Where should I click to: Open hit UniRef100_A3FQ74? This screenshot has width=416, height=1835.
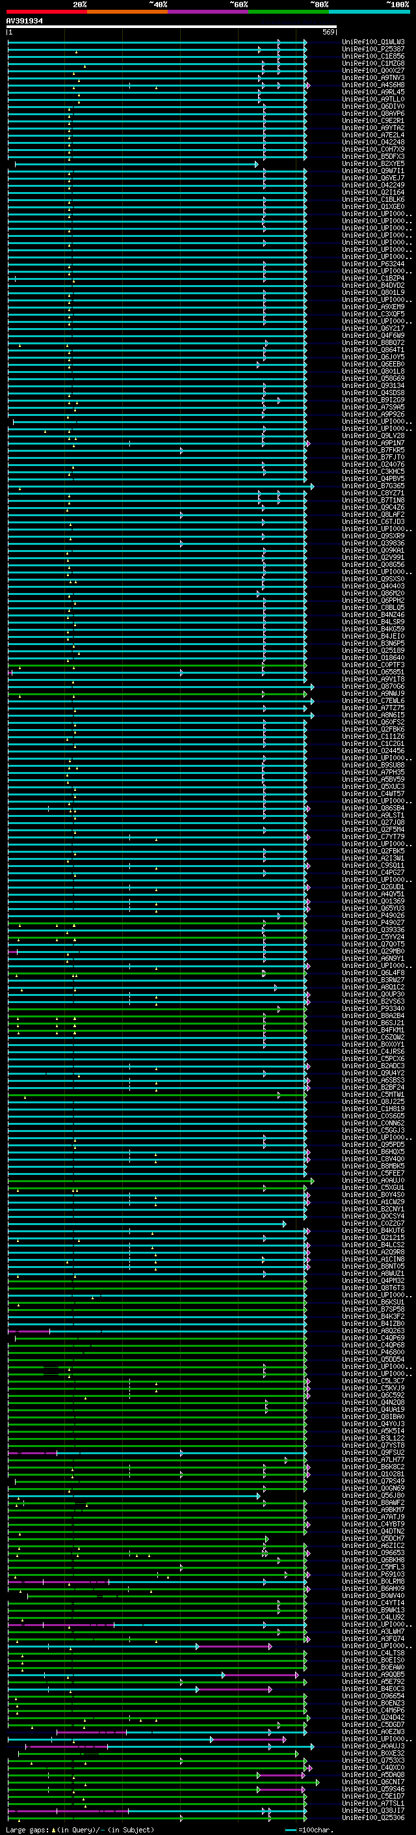(x=373, y=1638)
